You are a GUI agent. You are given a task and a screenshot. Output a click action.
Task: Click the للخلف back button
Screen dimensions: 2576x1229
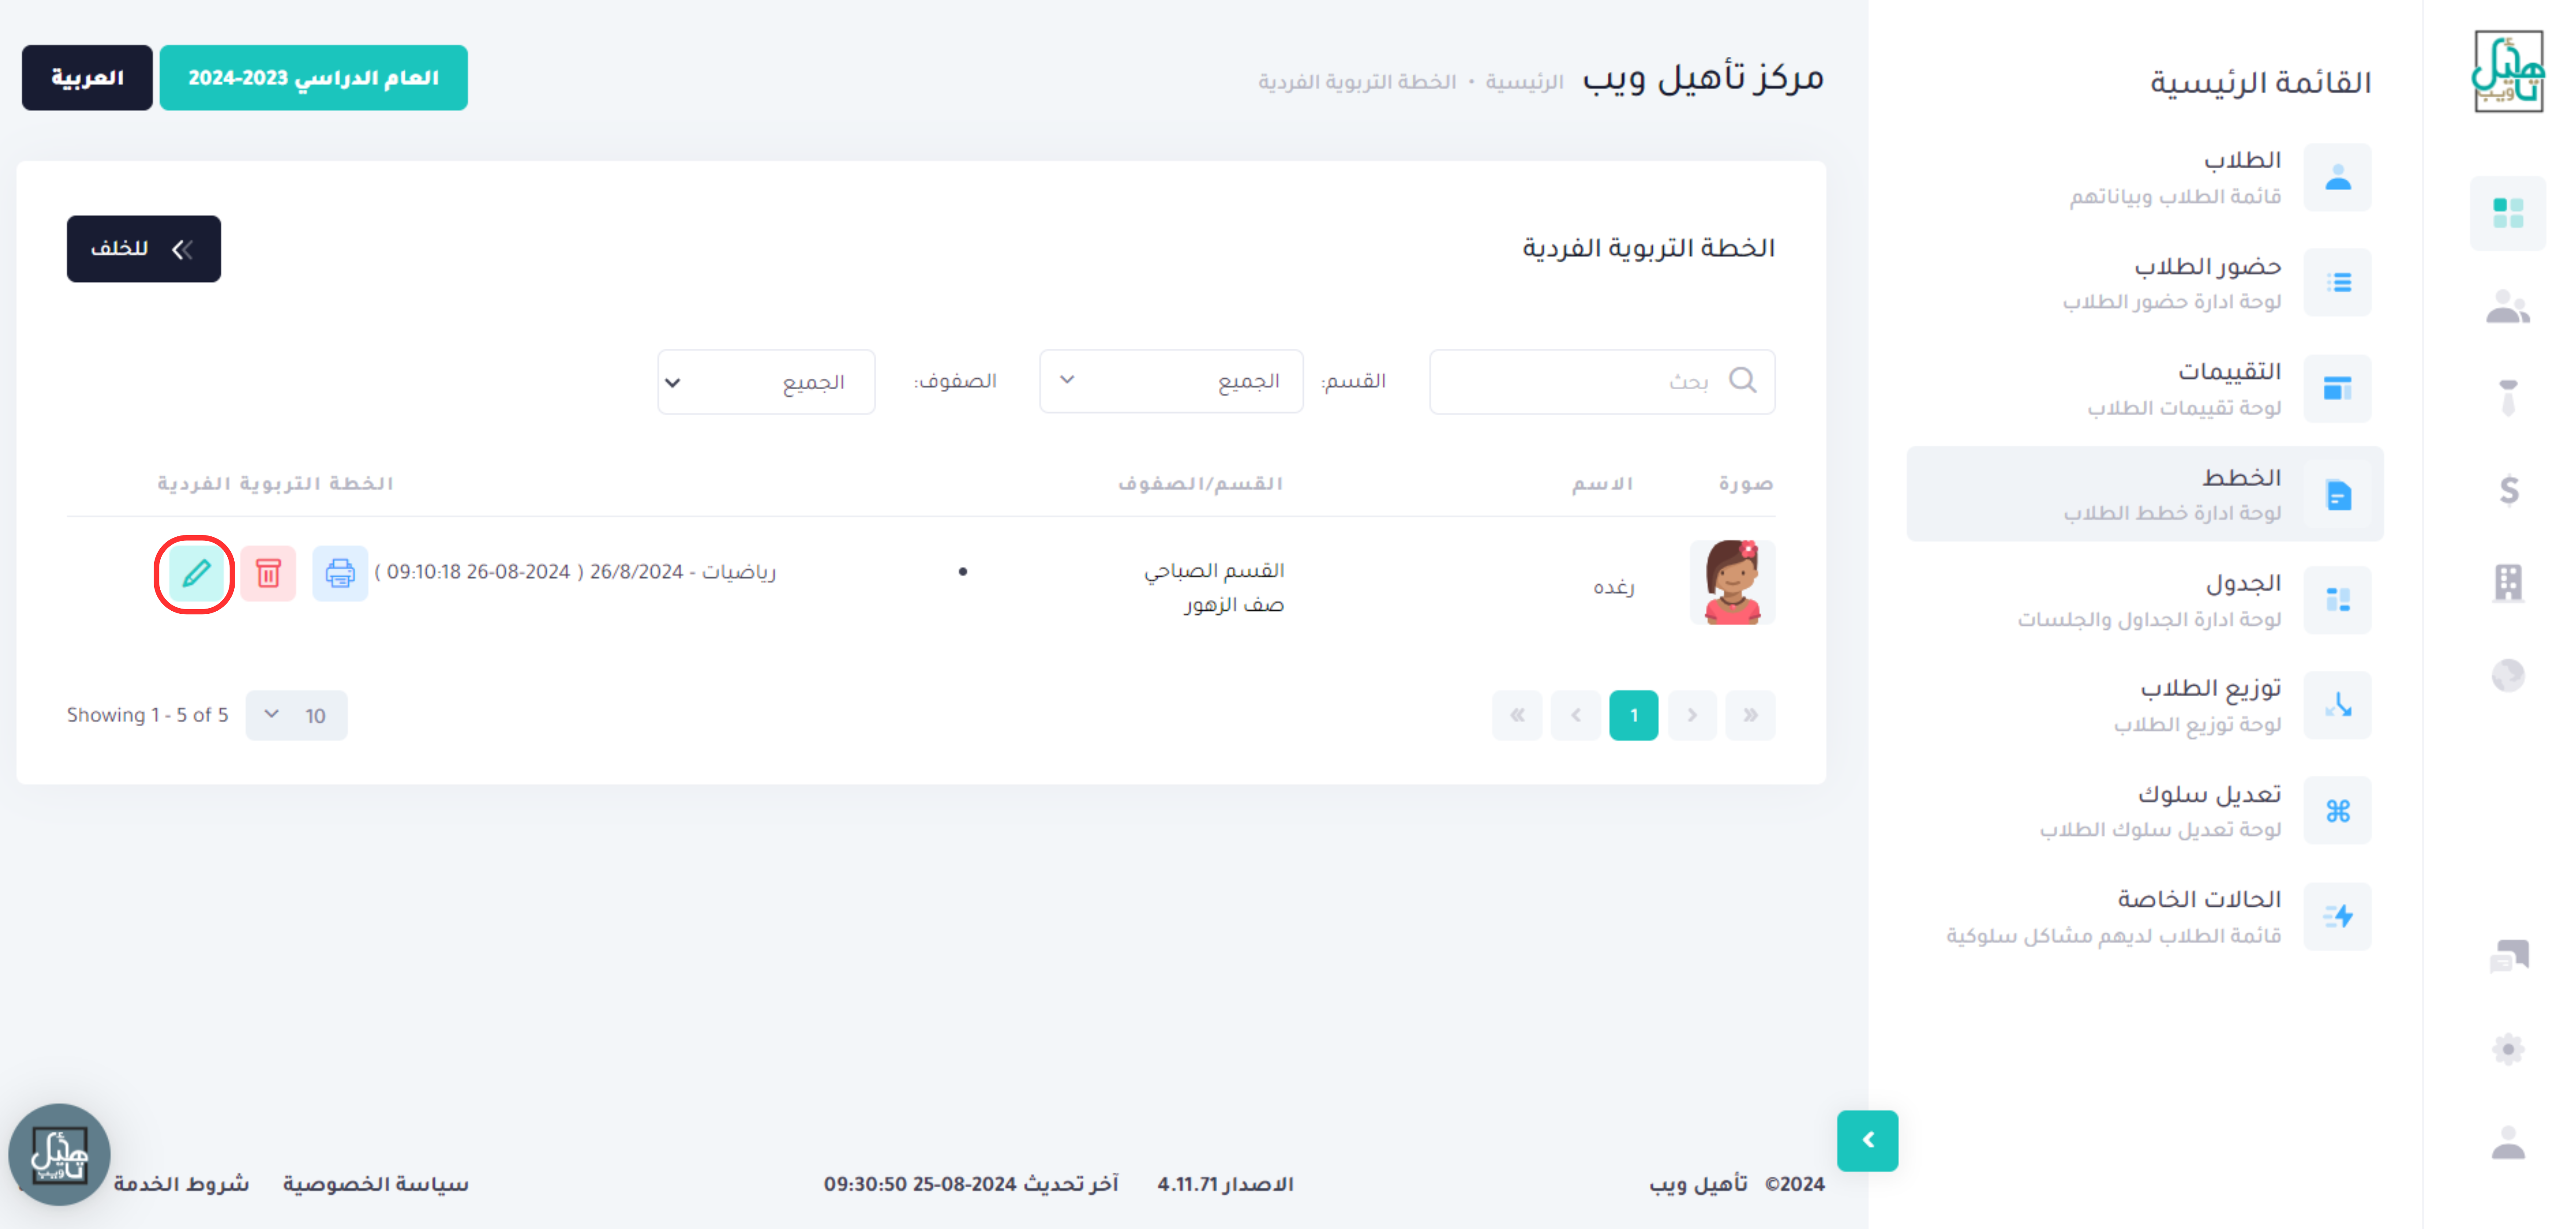(x=144, y=248)
